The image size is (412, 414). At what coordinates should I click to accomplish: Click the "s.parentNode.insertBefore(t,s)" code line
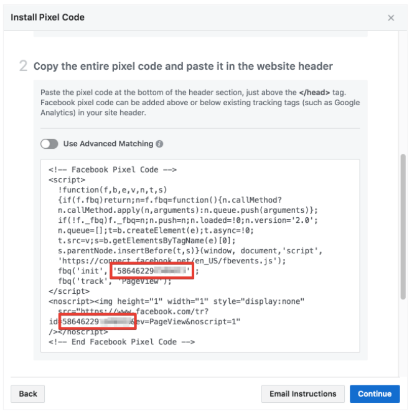190,250
